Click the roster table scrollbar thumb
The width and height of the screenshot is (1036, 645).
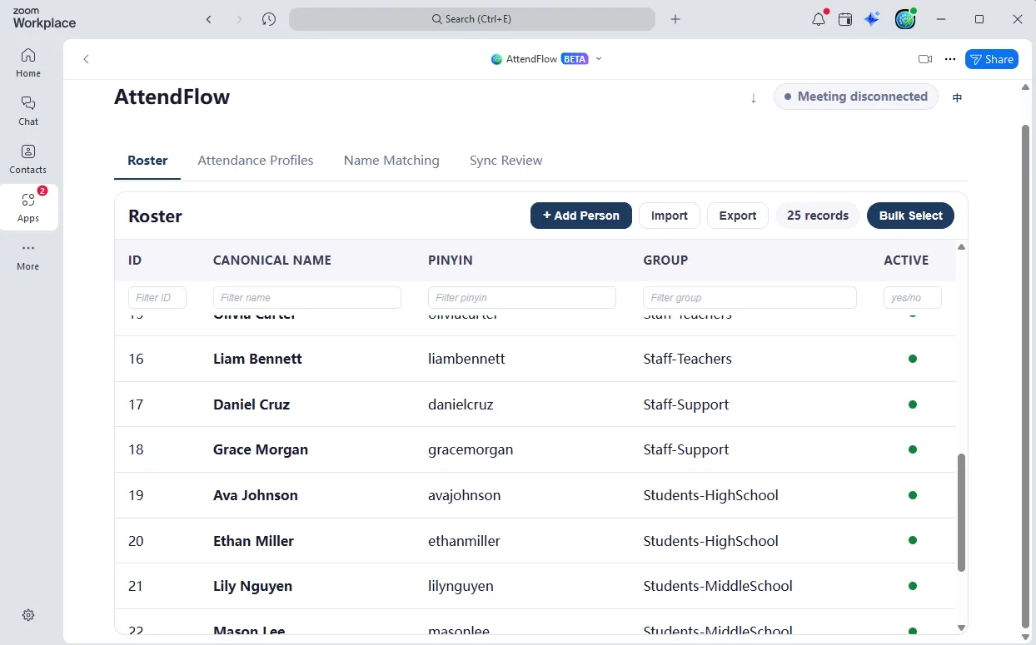(x=961, y=513)
